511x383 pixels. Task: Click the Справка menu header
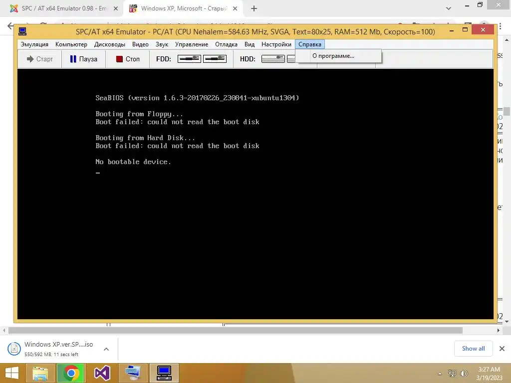(310, 44)
